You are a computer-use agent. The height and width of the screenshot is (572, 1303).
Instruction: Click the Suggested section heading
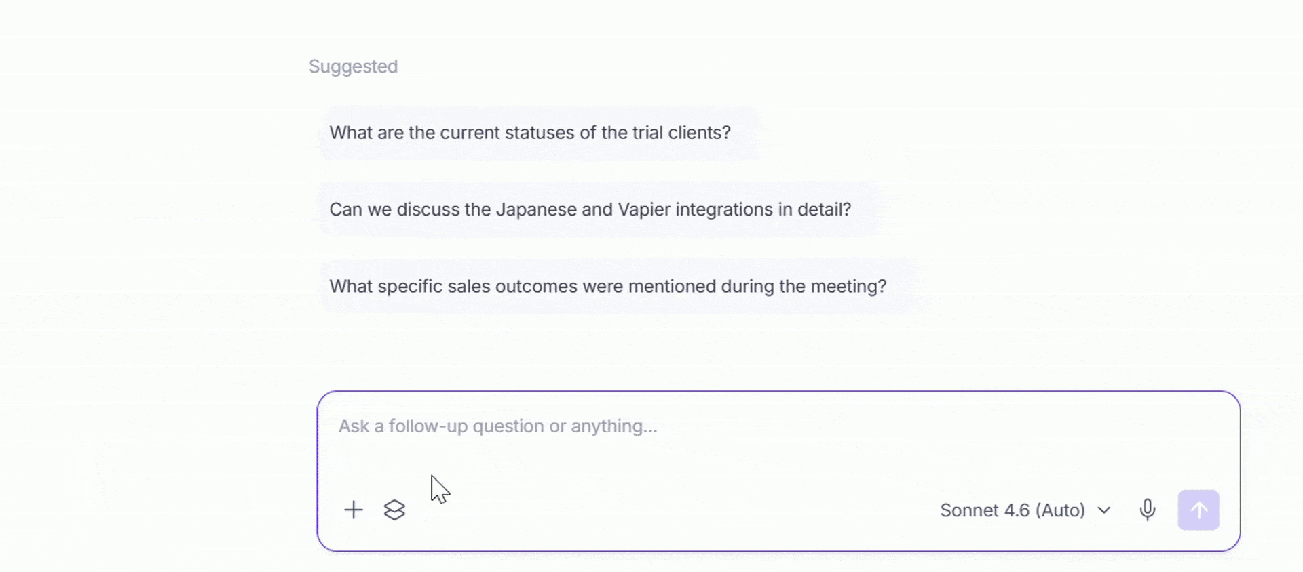tap(353, 66)
